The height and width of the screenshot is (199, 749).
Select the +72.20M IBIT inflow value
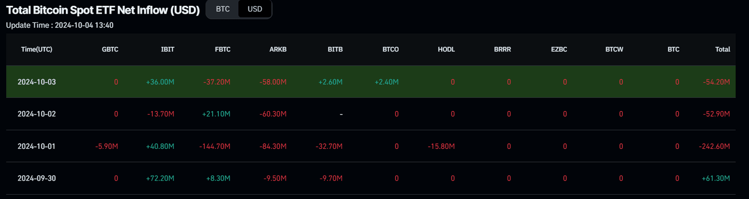(x=160, y=179)
